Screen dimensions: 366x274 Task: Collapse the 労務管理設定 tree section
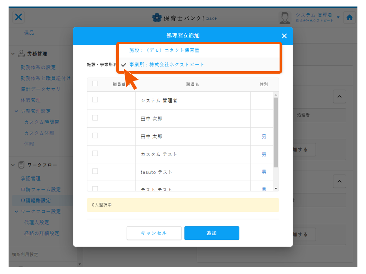point(16,111)
